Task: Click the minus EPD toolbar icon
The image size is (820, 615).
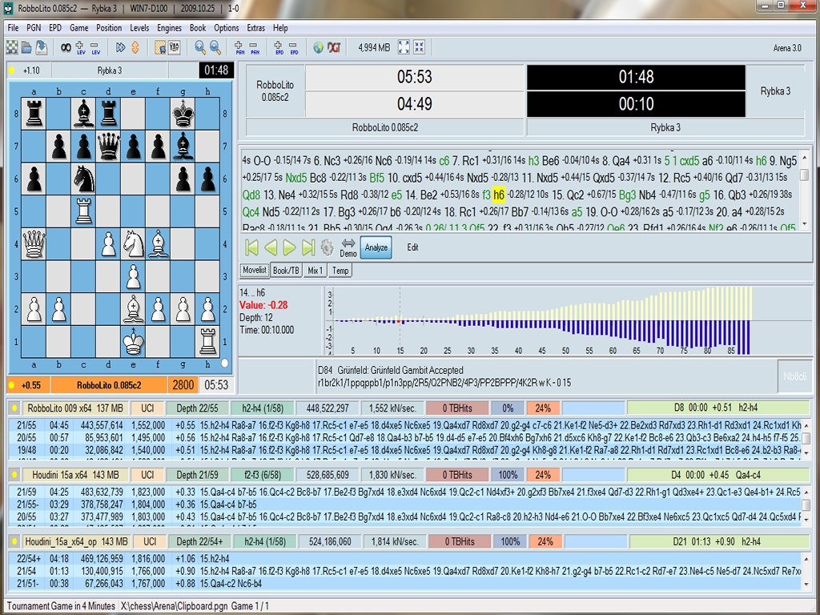Action: [x=294, y=47]
